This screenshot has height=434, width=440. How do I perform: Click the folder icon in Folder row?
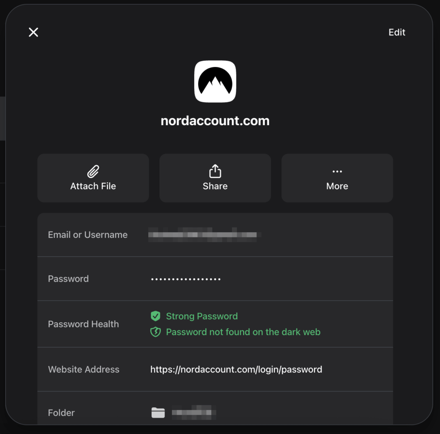tap(158, 412)
